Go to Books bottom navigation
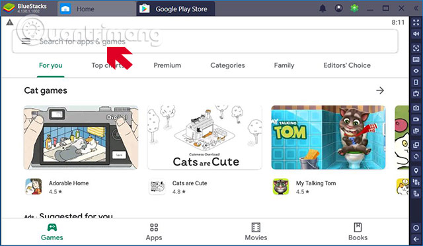This screenshot has width=423, height=246. 358,232
